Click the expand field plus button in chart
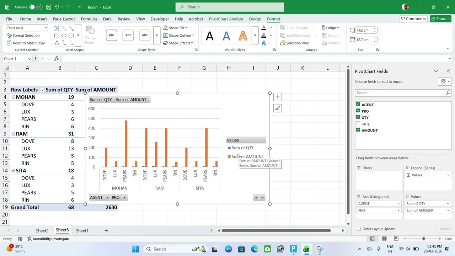 256,197
